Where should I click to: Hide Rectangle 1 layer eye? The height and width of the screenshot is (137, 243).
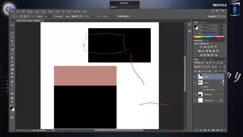(x=195, y=94)
